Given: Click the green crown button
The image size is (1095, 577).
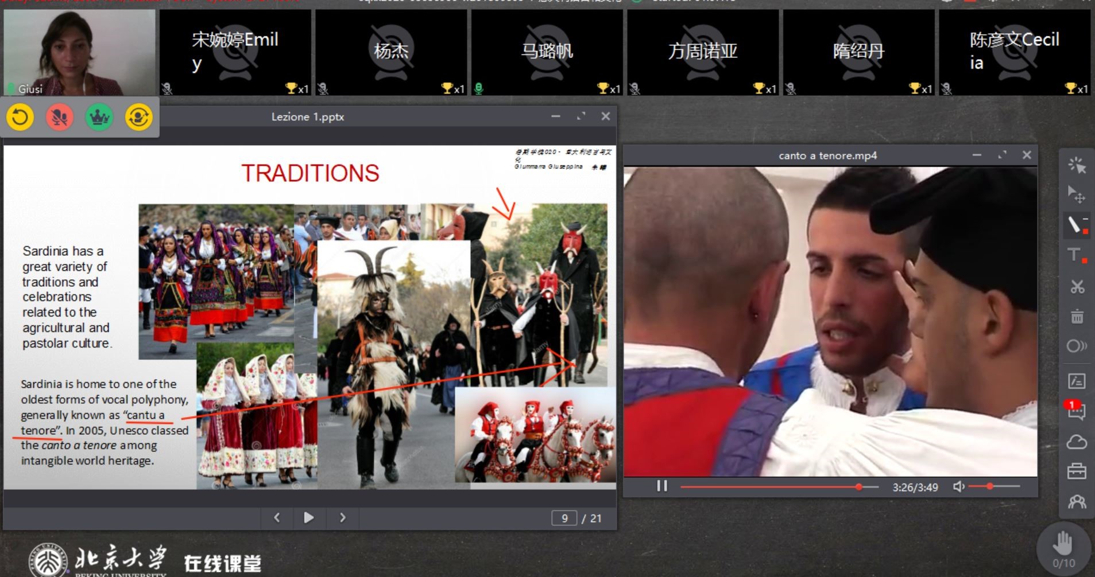Looking at the screenshot, I should coord(99,118).
